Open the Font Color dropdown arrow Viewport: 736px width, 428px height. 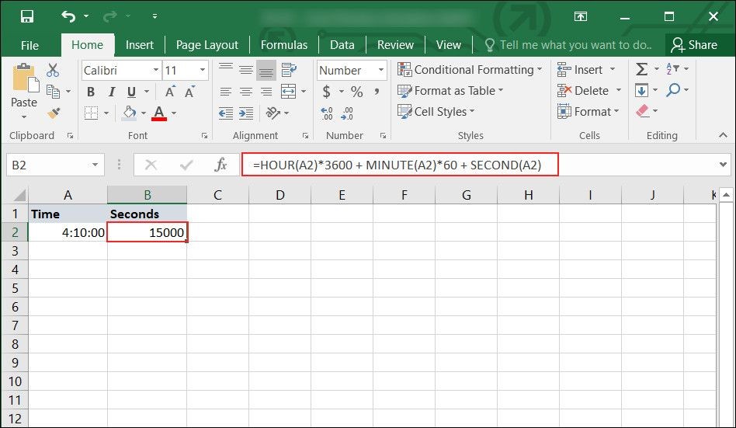(x=174, y=113)
